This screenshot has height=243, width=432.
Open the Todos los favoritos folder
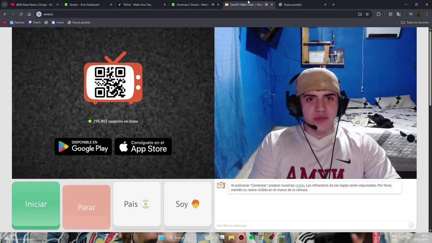coord(415,23)
